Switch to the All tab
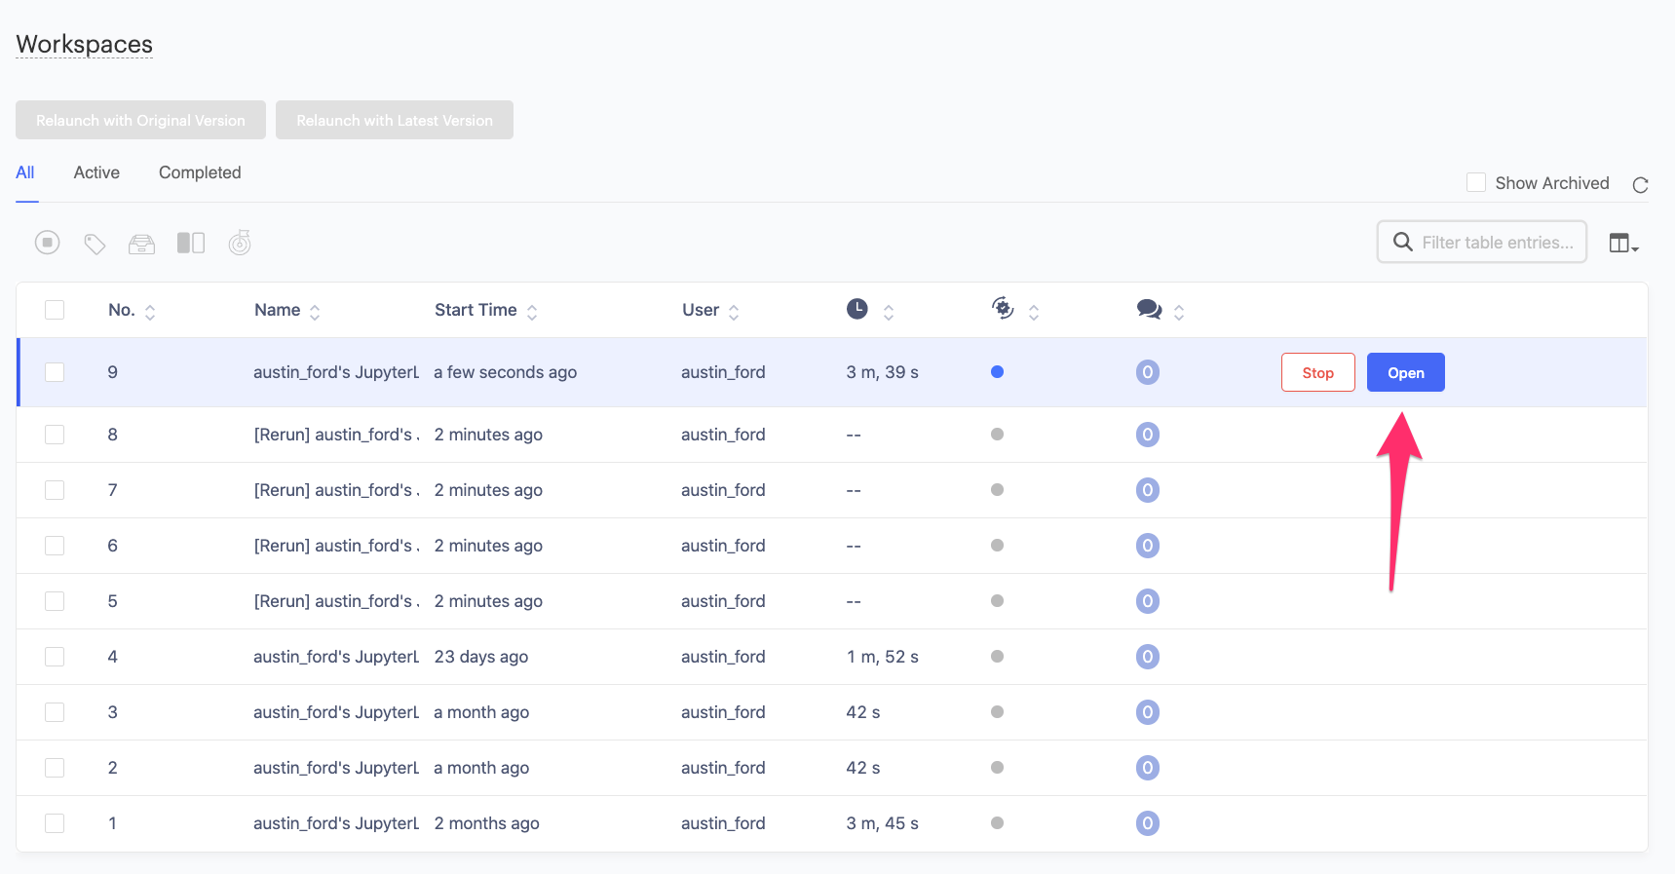 pyautogui.click(x=25, y=172)
